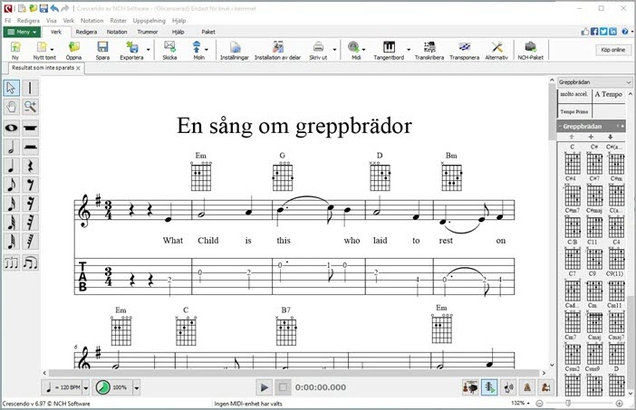Open the Tangentbord piano icon
The width and height of the screenshot is (636, 410).
(389, 47)
